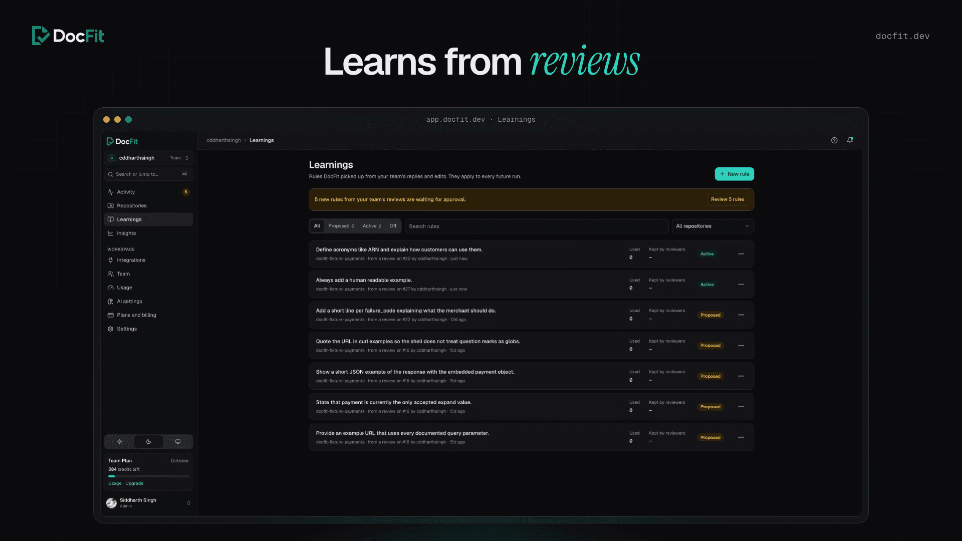Open the All repositories dropdown

click(x=712, y=226)
